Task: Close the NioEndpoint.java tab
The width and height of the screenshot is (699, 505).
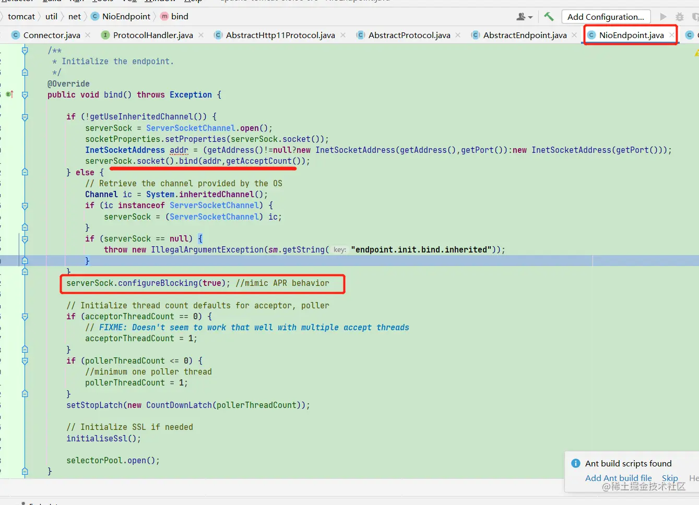Action: tap(672, 35)
